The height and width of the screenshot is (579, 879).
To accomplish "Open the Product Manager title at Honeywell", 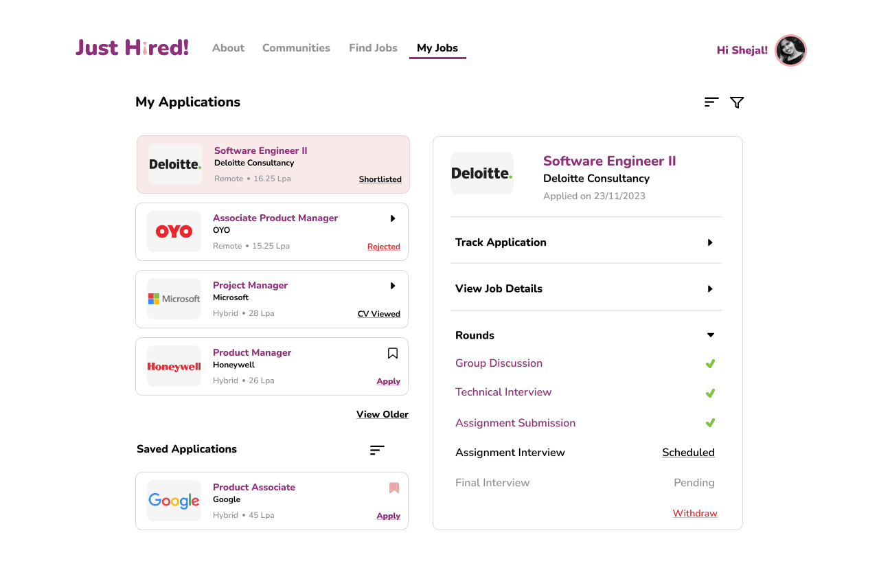I will point(252,352).
